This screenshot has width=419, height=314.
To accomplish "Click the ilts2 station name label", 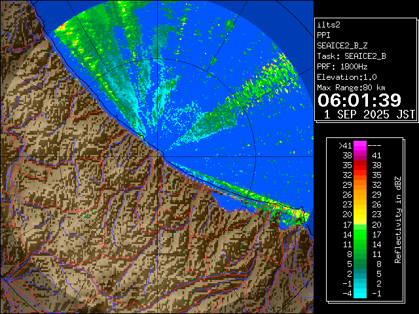I will point(329,24).
